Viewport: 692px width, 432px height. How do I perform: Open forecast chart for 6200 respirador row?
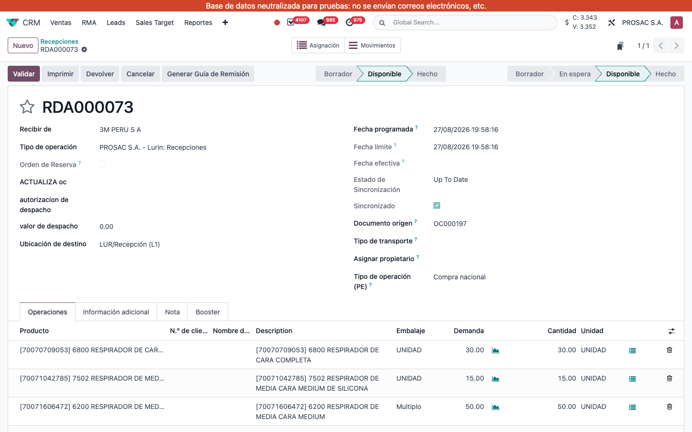pos(496,407)
